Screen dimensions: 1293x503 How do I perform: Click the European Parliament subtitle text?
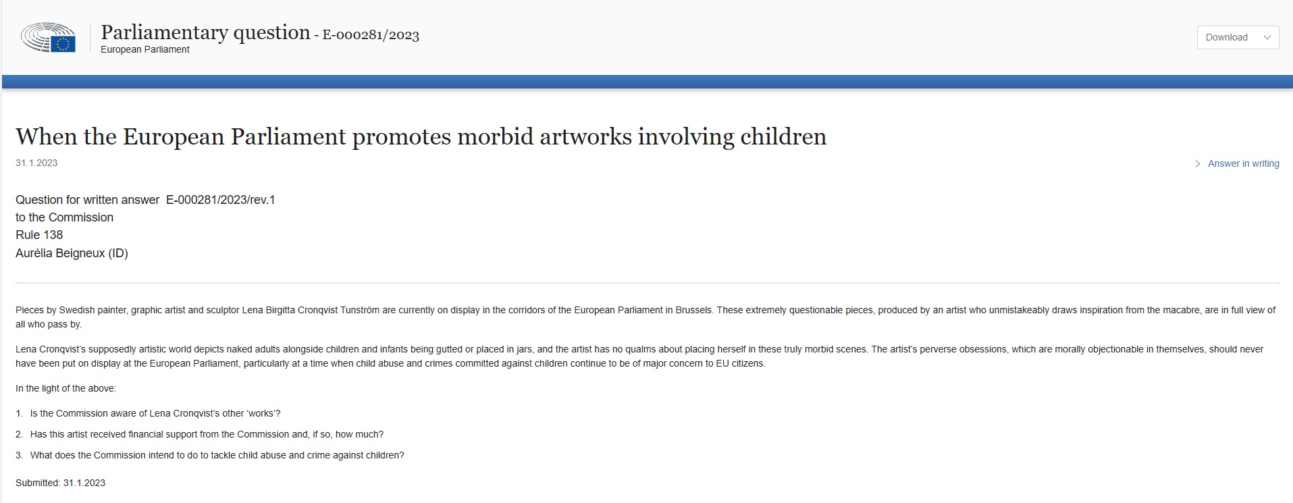pyautogui.click(x=145, y=49)
